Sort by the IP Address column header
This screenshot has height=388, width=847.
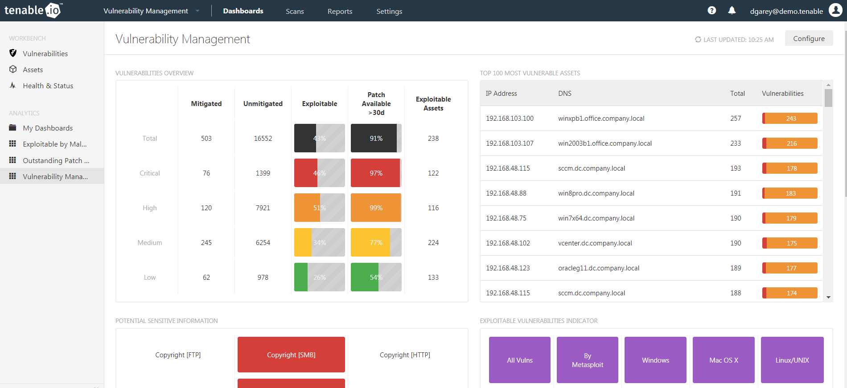tap(502, 93)
